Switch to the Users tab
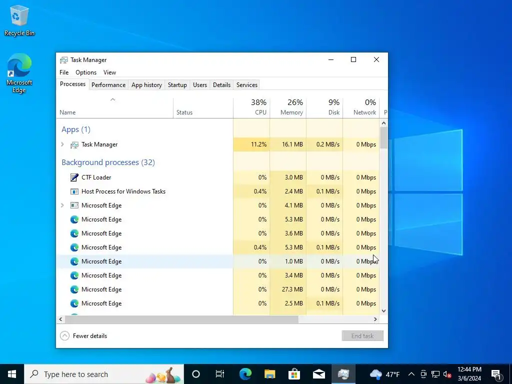The width and height of the screenshot is (512, 384). tap(200, 85)
